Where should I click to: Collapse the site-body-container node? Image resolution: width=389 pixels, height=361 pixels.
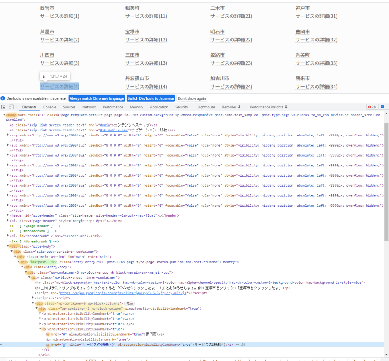click(11, 251)
